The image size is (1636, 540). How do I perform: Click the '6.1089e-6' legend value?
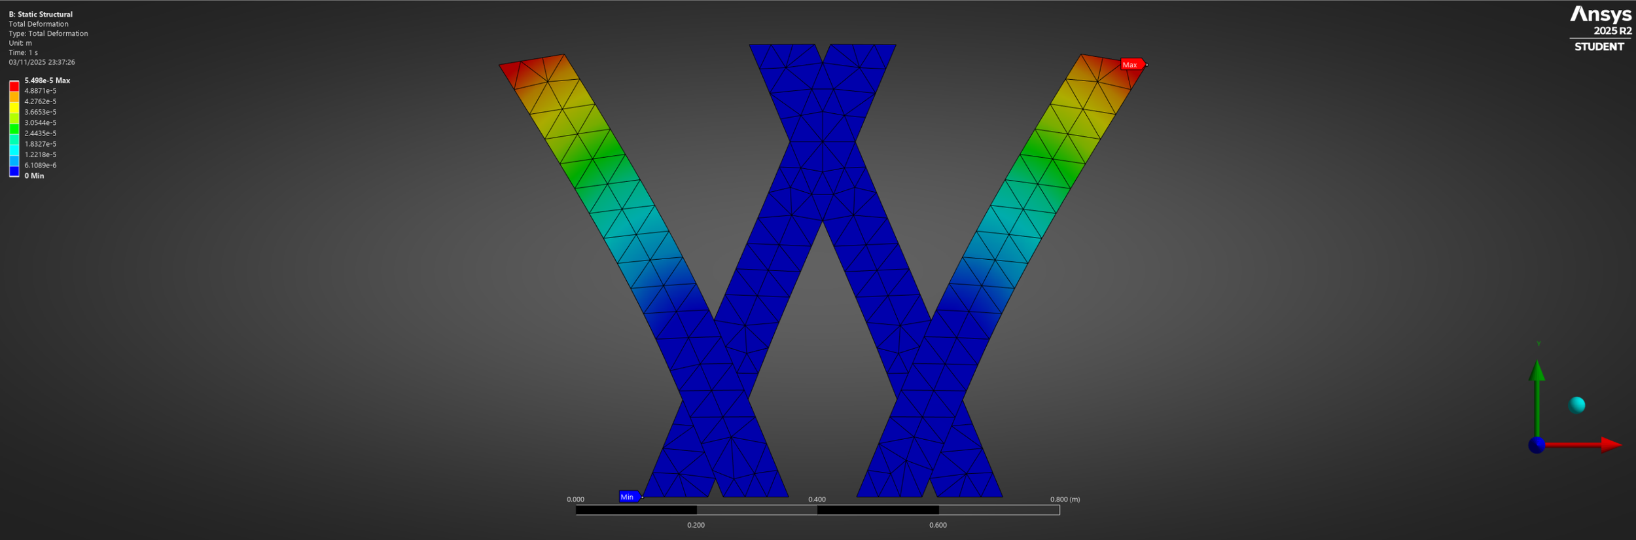[41, 165]
